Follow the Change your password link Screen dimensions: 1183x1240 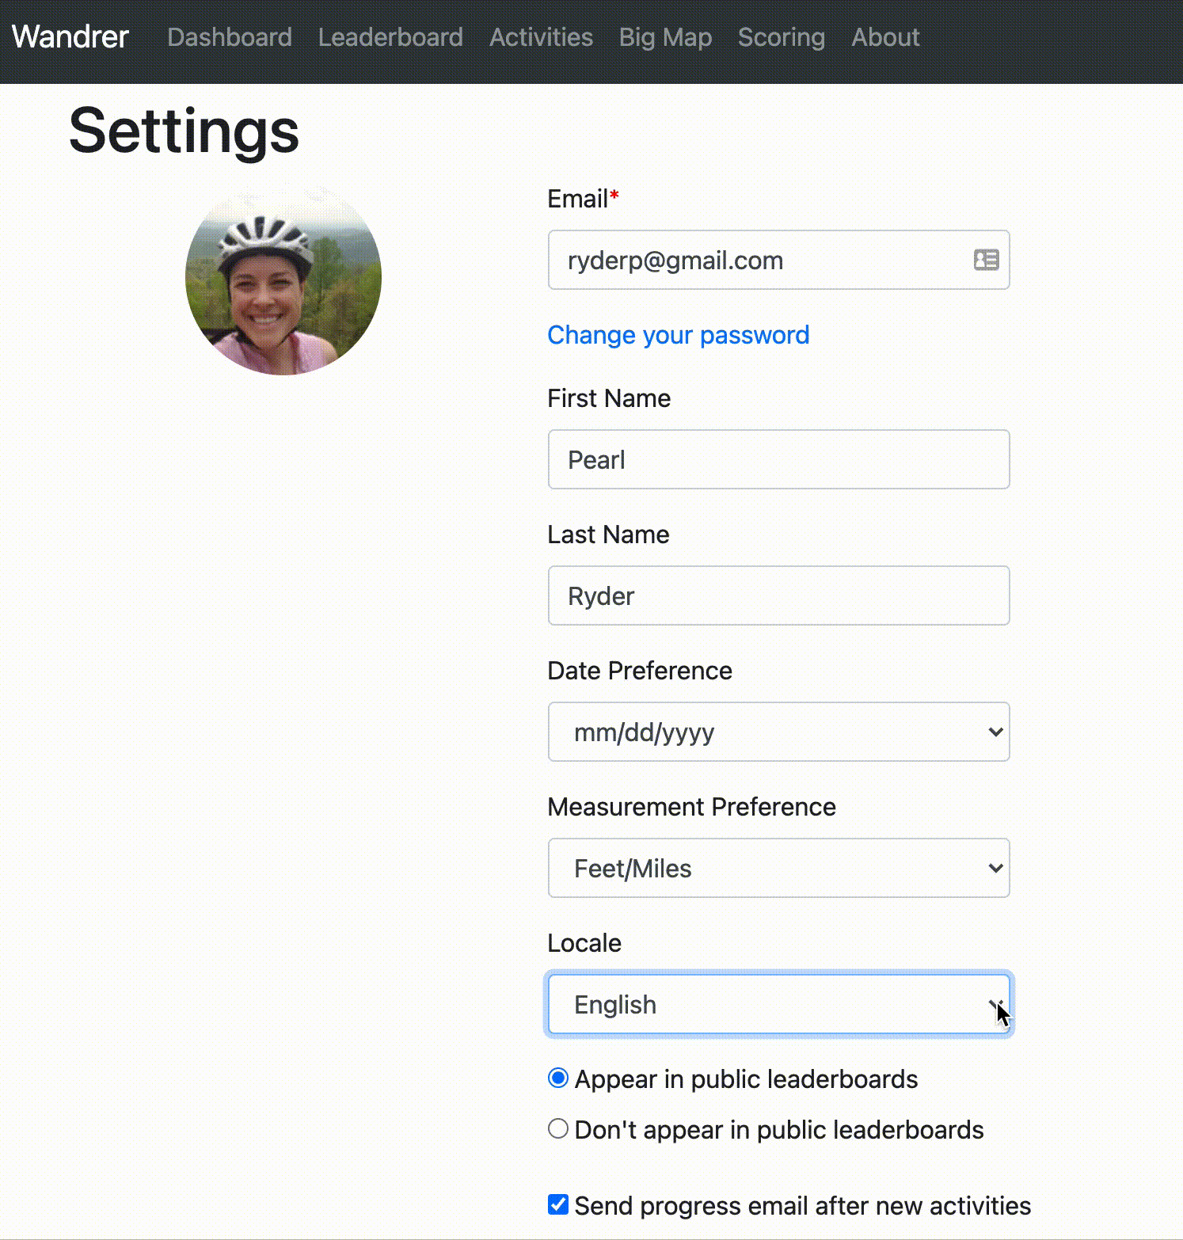(678, 335)
